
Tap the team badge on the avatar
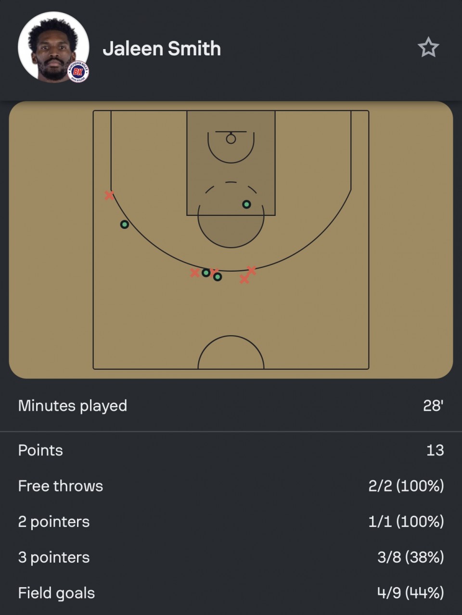coord(78,72)
